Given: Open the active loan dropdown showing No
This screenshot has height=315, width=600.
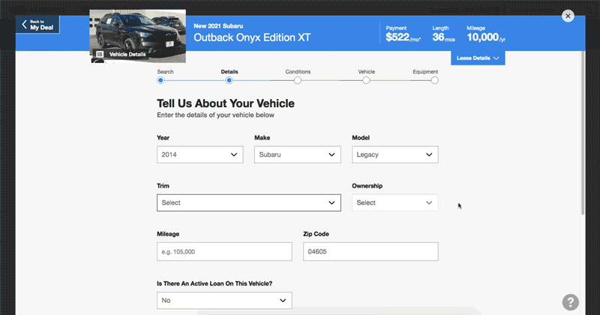Looking at the screenshot, I should coord(224,301).
